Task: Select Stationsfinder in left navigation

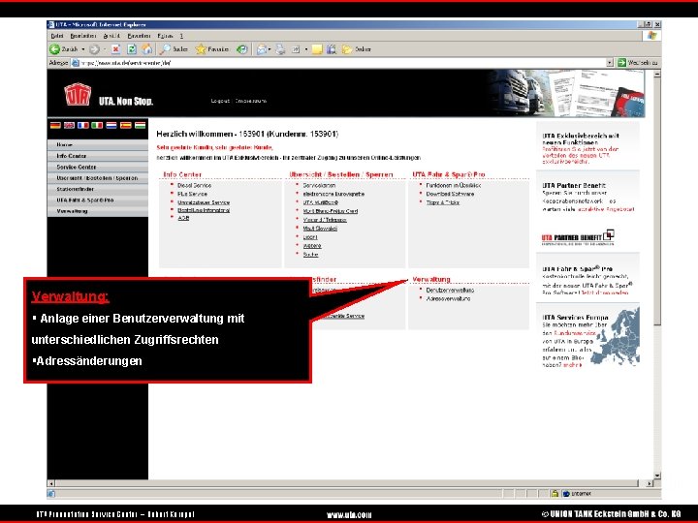Action: pyautogui.click(x=98, y=189)
